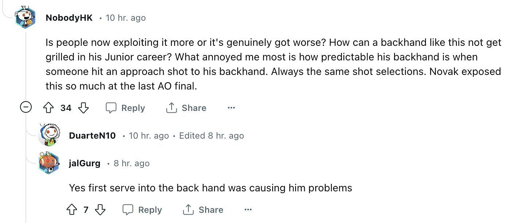Downvote jalGurg's comment

(100, 210)
